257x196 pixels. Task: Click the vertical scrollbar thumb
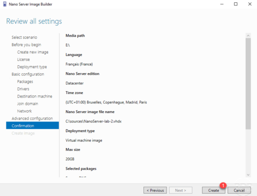pos(248,84)
